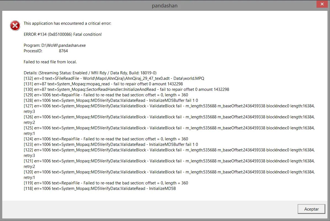Close the pandashan error dialog
This screenshot has width=330, height=221.
point(322,4)
